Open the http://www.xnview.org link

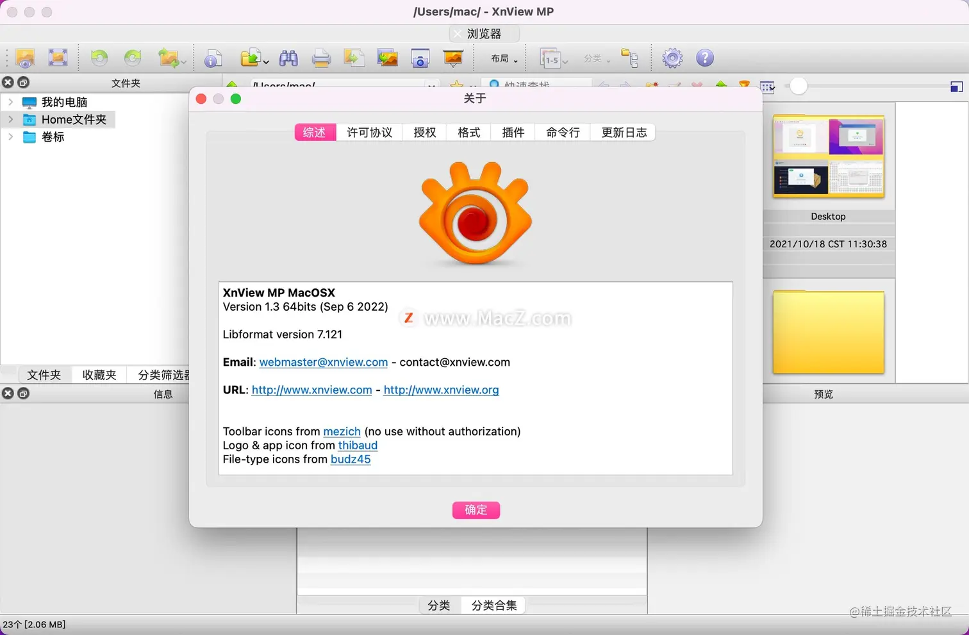pos(441,390)
